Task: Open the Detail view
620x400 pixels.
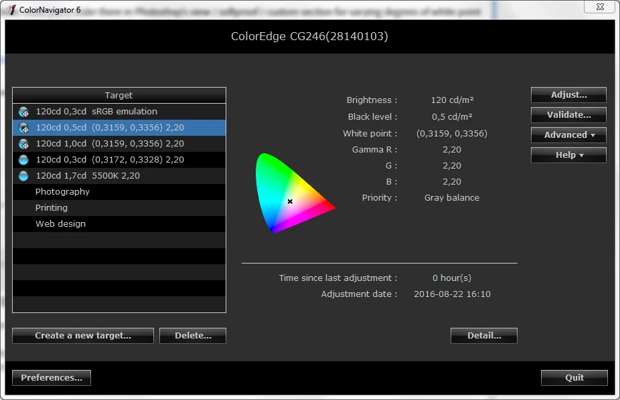Action: click(x=484, y=336)
